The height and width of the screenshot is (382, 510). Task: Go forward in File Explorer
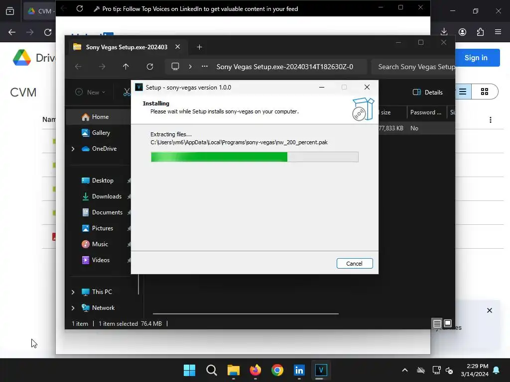(x=102, y=67)
